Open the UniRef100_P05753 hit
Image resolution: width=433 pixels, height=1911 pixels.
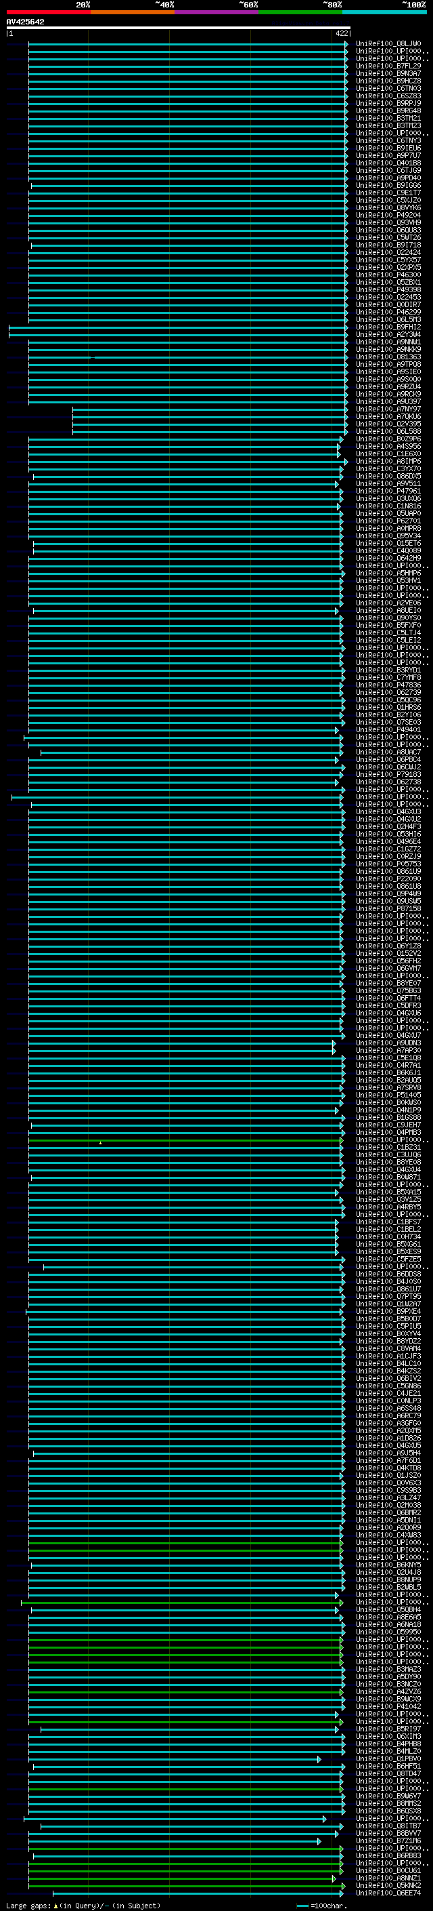click(x=388, y=864)
